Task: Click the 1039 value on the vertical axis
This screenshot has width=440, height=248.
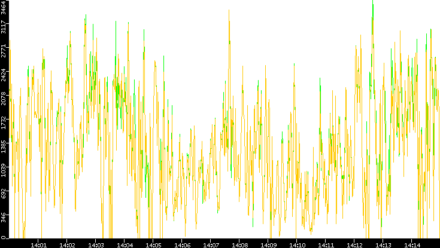Action: (4, 170)
